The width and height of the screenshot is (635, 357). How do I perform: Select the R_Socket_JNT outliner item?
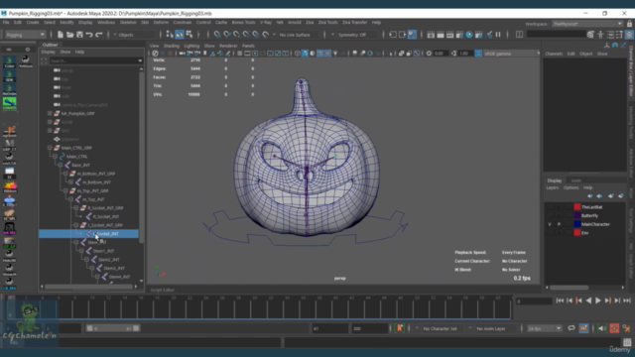(x=106, y=216)
